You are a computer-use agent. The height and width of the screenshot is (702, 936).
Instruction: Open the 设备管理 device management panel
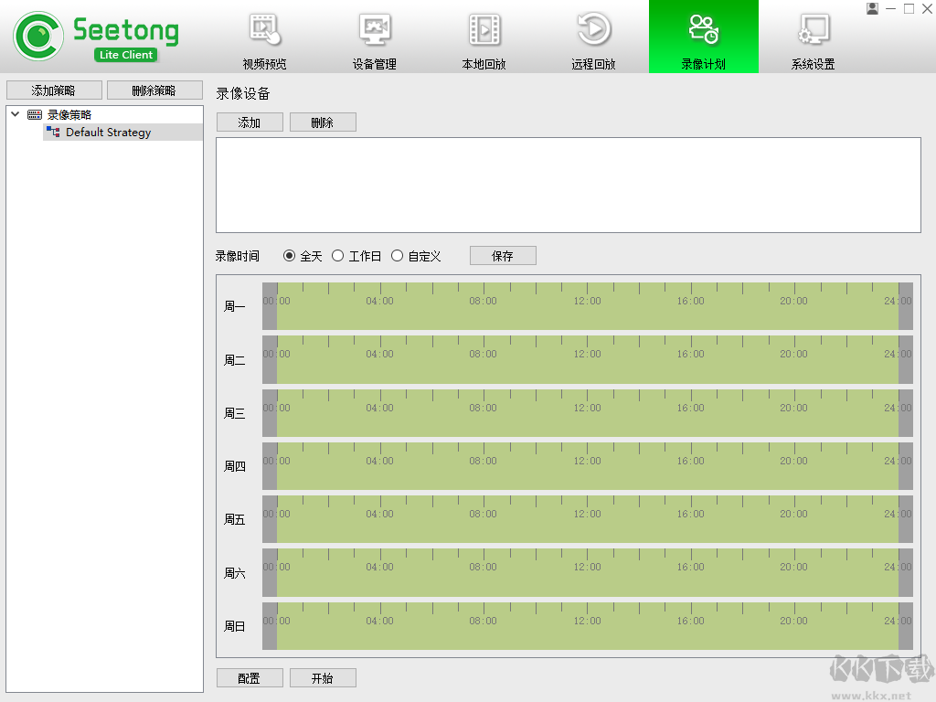374,37
